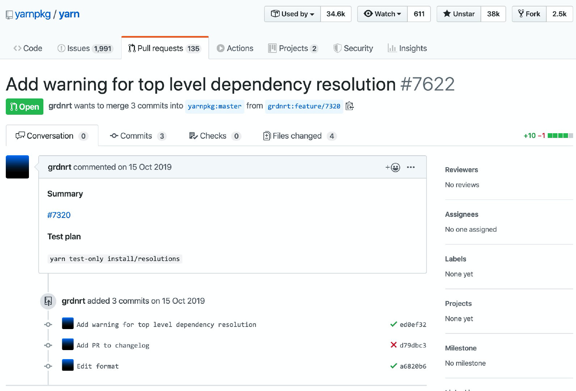View the stargazers count 38k
The width and height of the screenshot is (576, 391).
(x=493, y=14)
